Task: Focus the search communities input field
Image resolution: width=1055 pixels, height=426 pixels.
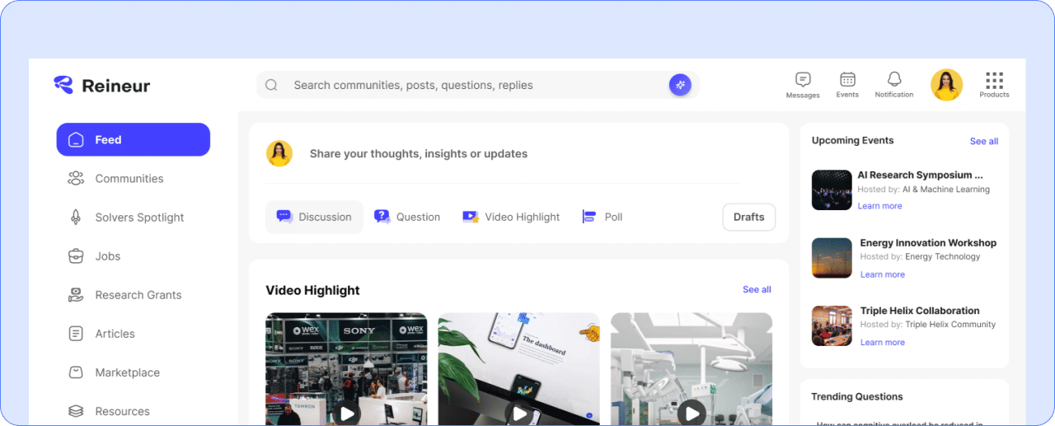Action: [x=478, y=85]
